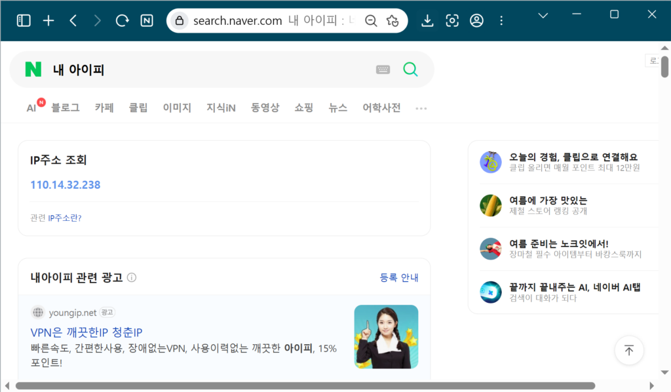Click the green Naver N logo

point(33,69)
